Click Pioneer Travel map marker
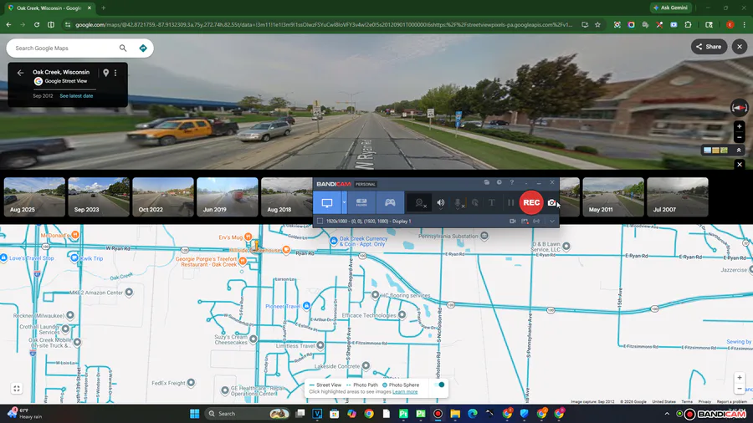 tap(306, 305)
